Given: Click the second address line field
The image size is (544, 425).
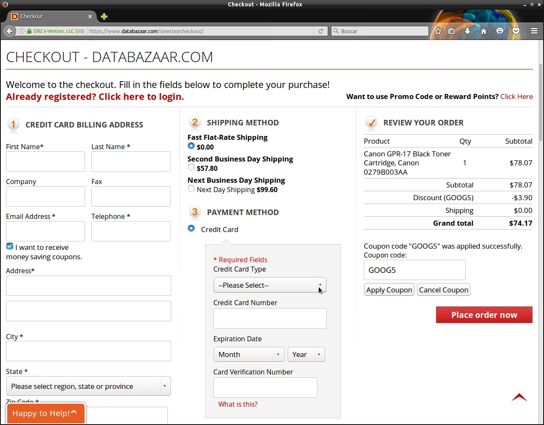Looking at the screenshot, I should tap(88, 311).
